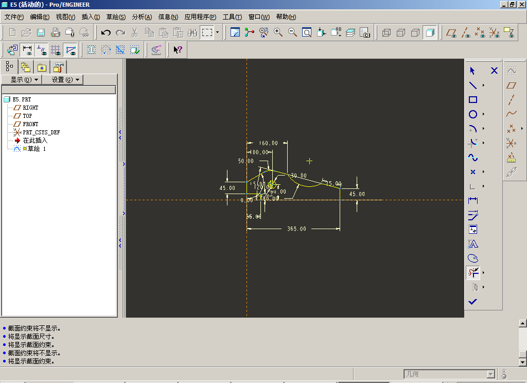Select the Dimension creation tool
Image resolution: width=527 pixels, height=383 pixels.
(x=472, y=200)
